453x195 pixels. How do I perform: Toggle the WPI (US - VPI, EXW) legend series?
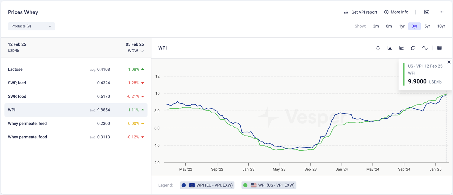[269, 185]
